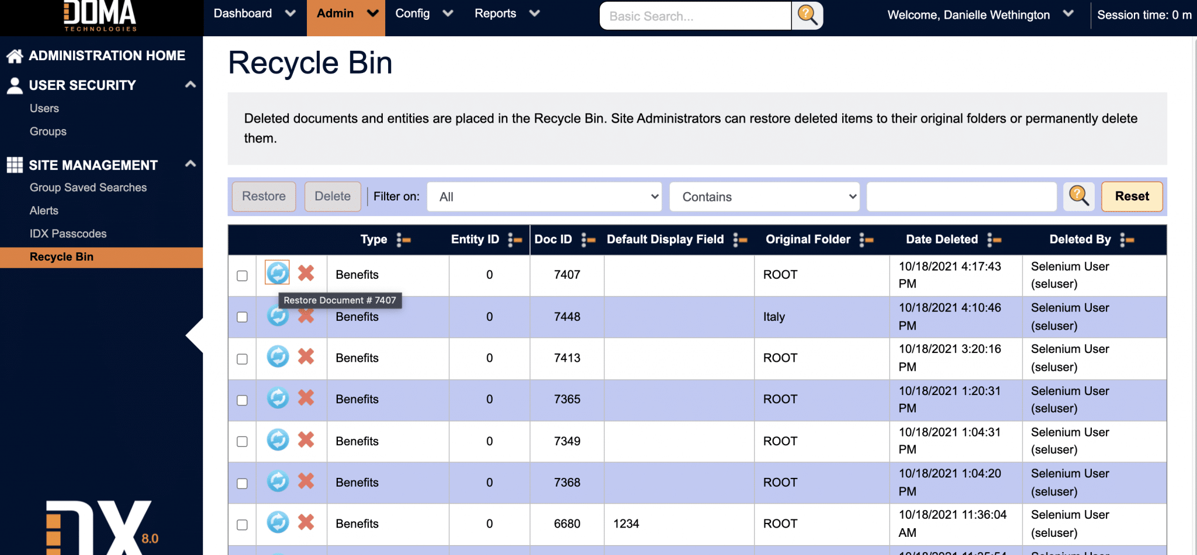This screenshot has height=555, width=1197.
Task: Restore document 6680 with its blue icon
Action: pyautogui.click(x=278, y=522)
